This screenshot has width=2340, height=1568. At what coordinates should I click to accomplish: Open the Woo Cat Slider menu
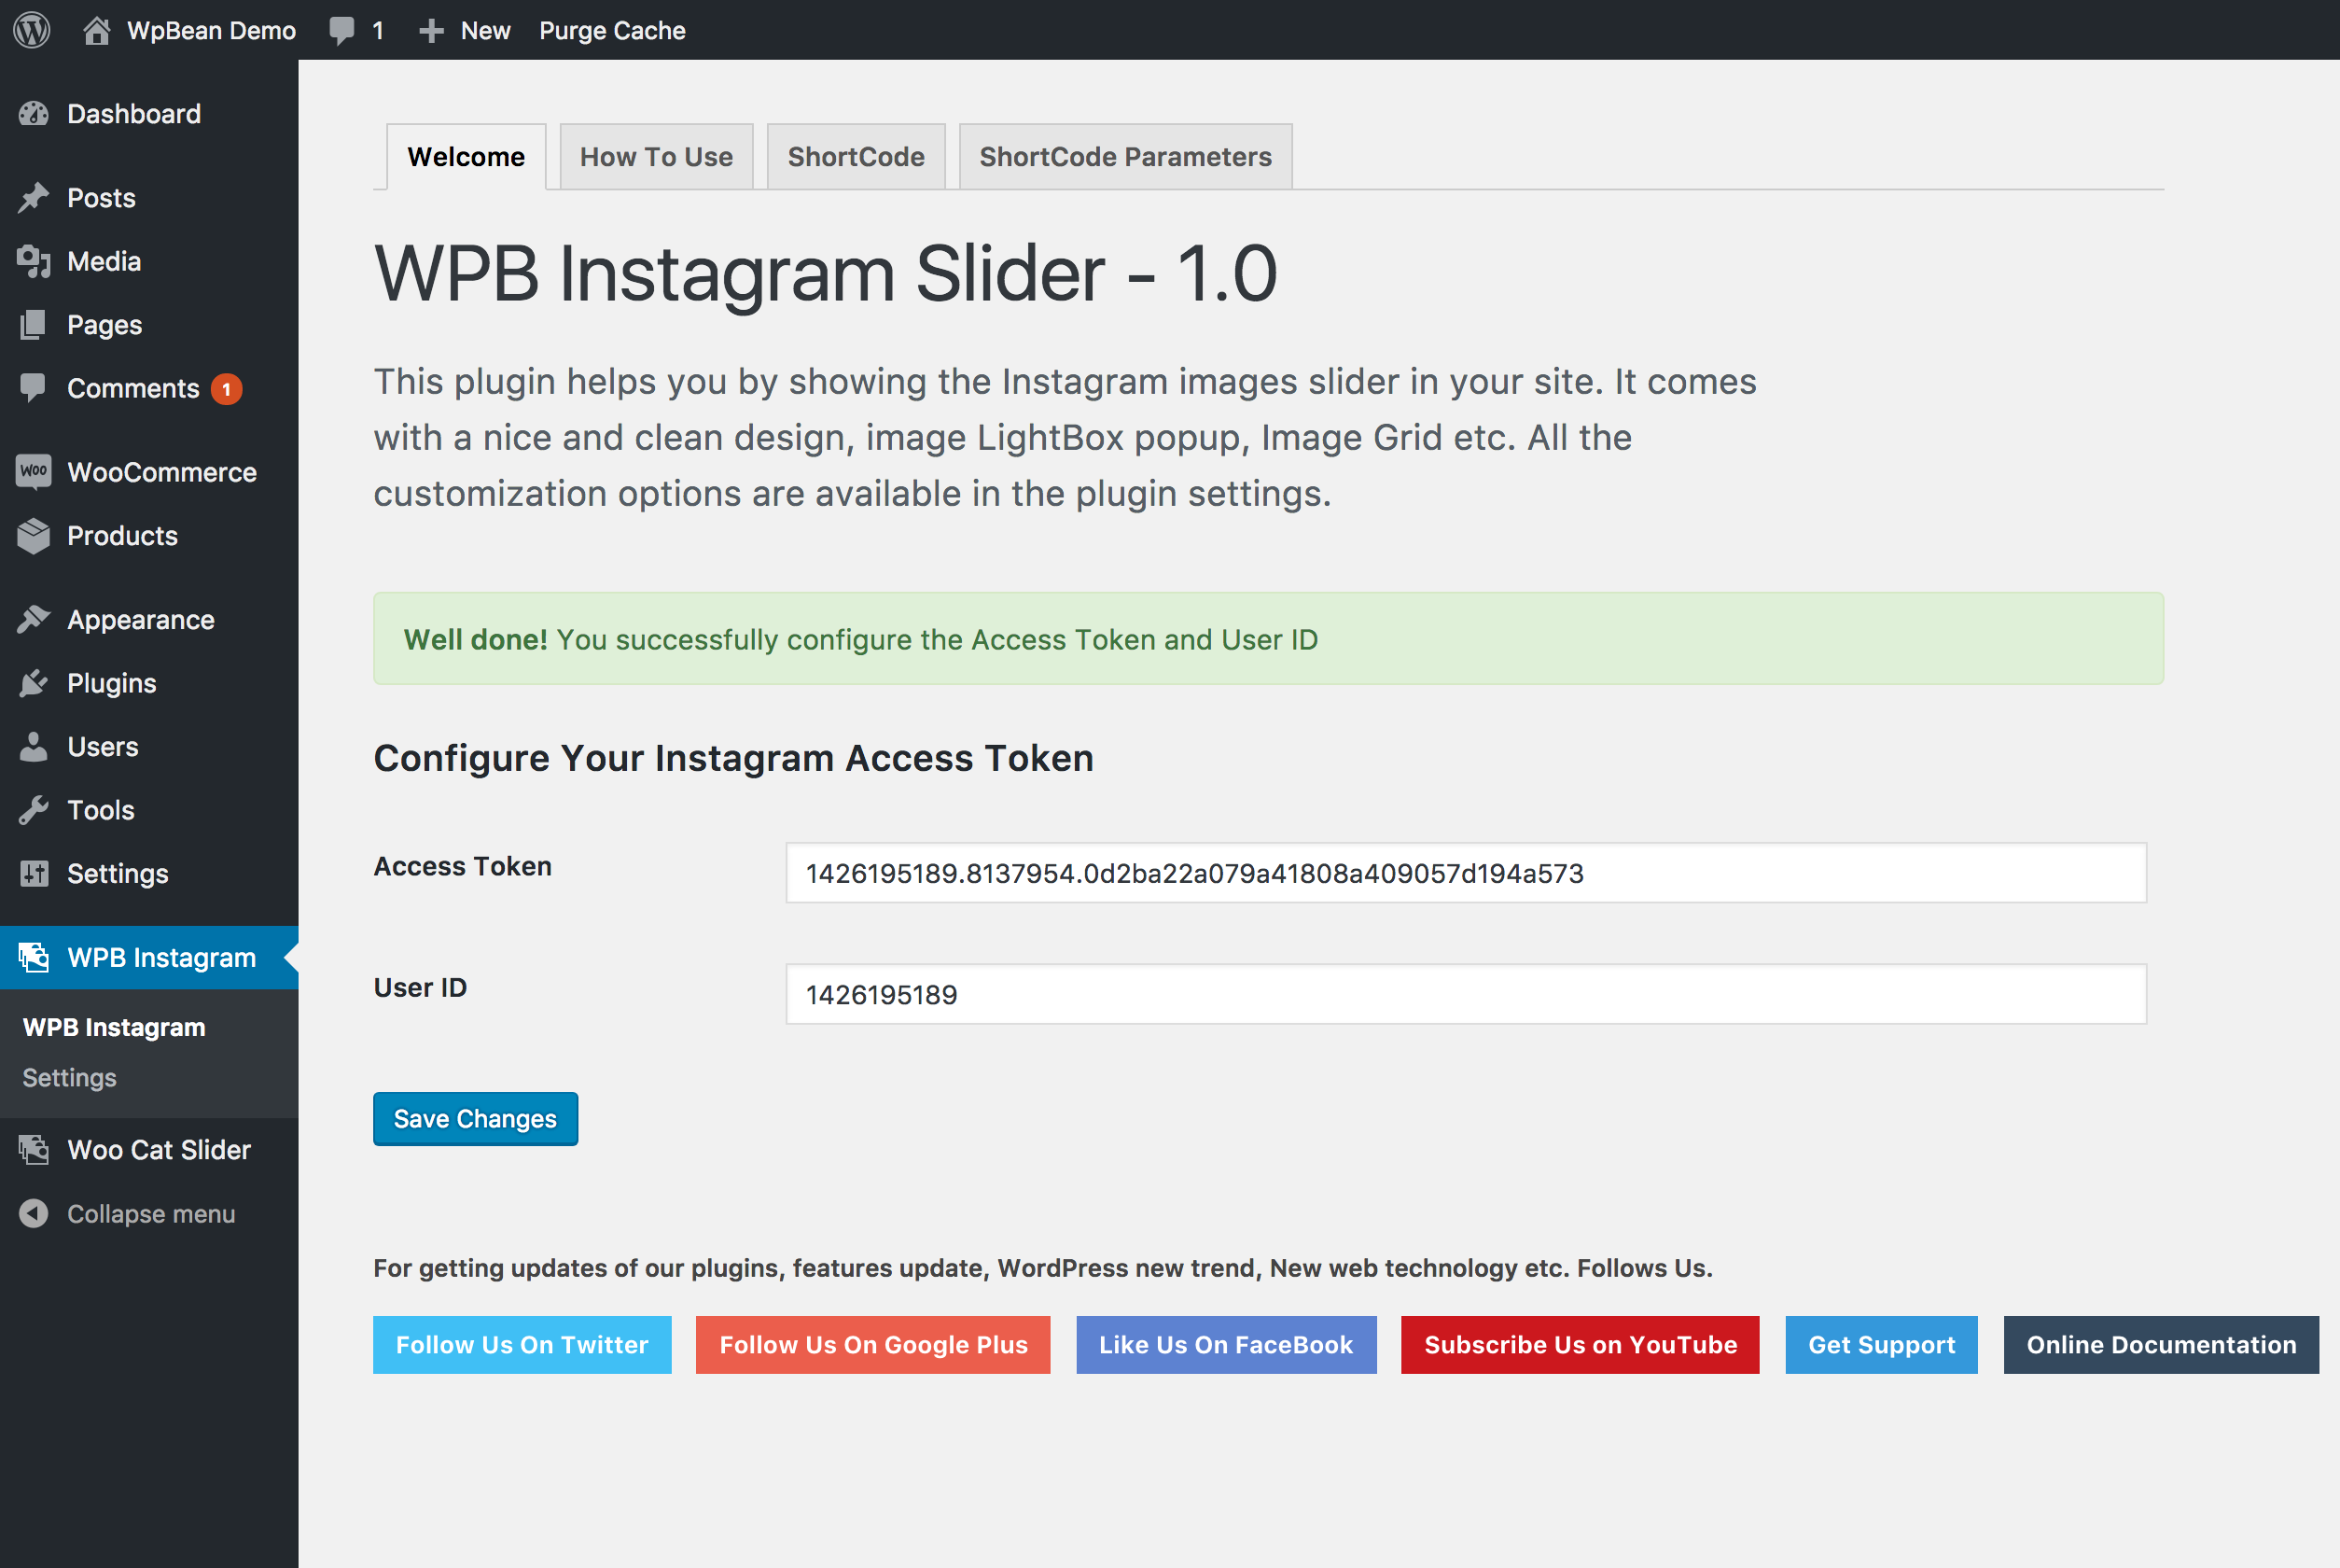(x=149, y=1150)
